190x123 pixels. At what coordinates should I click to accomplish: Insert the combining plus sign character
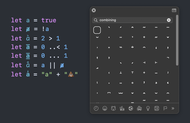[144, 73]
